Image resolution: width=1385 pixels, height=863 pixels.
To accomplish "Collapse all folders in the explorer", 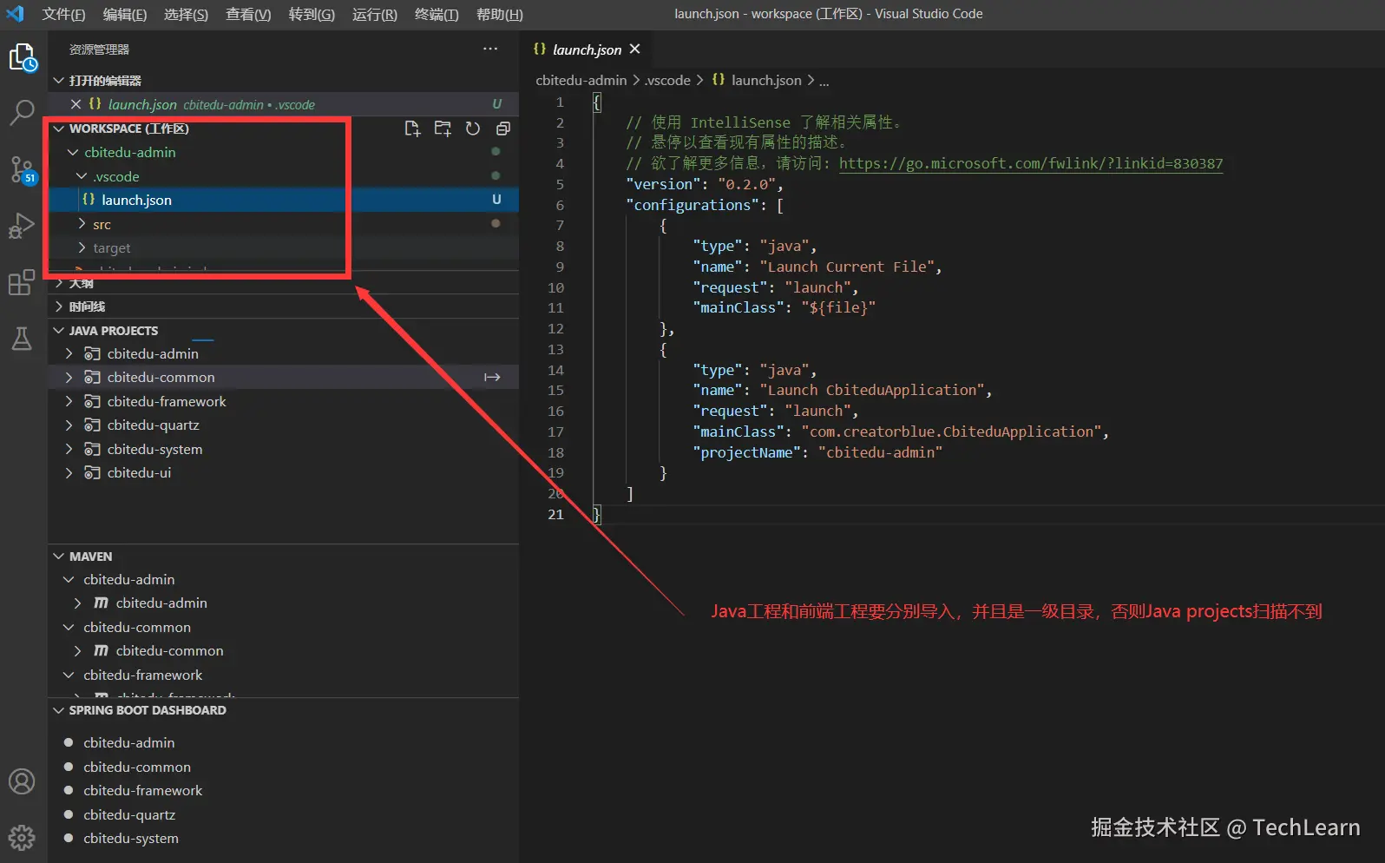I will click(x=502, y=128).
